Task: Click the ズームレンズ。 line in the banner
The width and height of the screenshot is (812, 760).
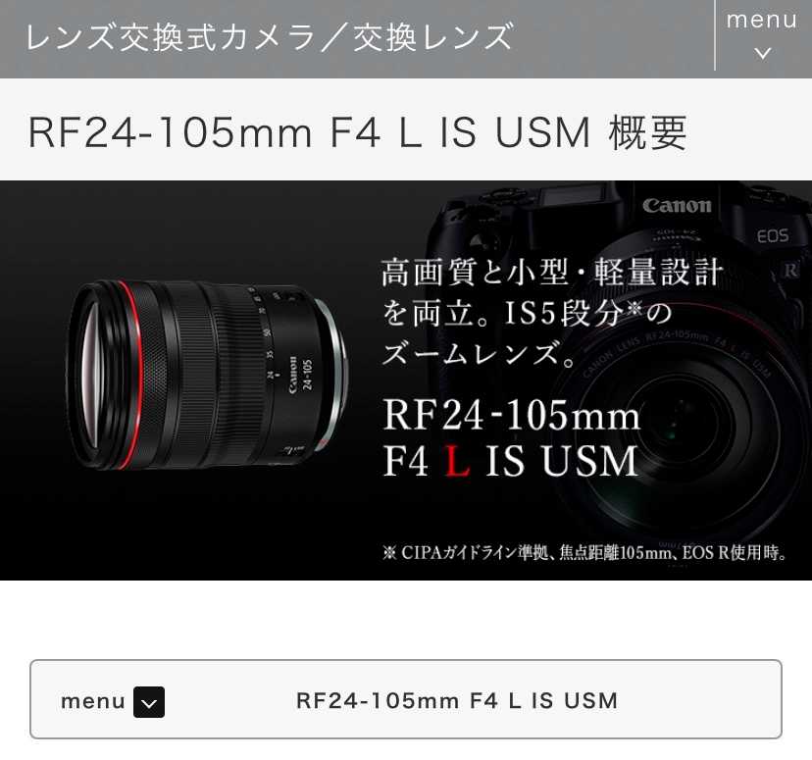Action: [479, 354]
